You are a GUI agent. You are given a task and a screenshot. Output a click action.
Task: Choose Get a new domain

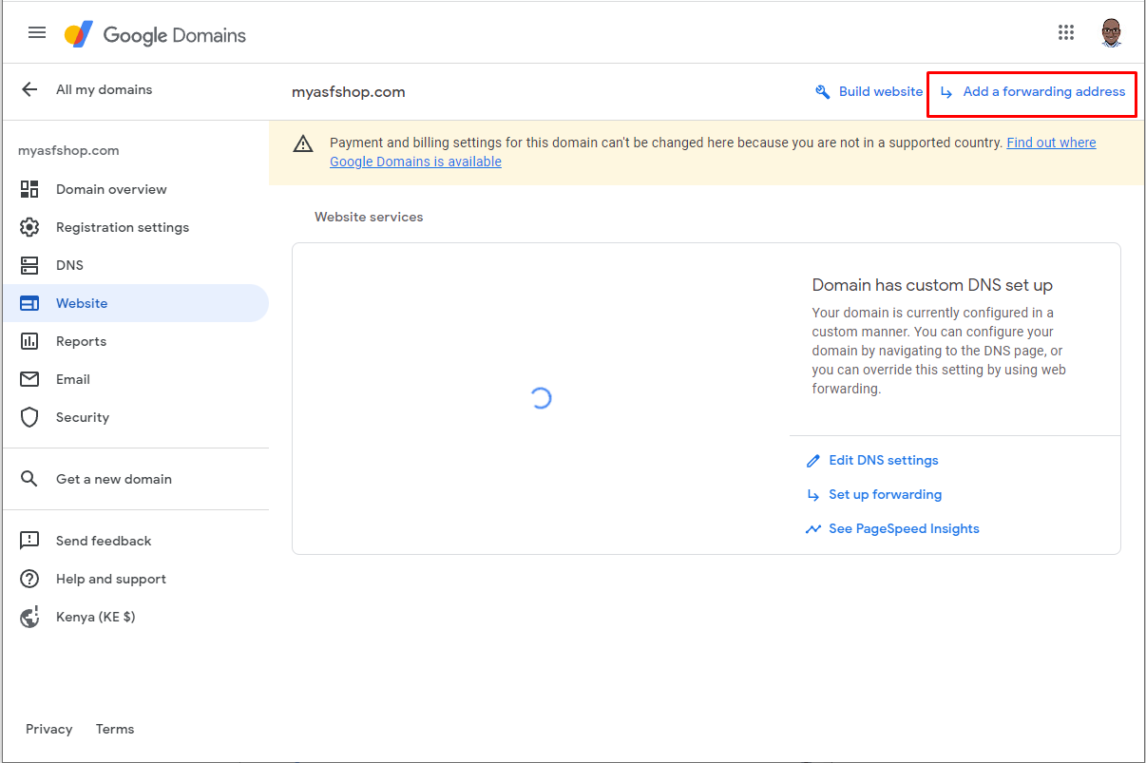click(114, 479)
